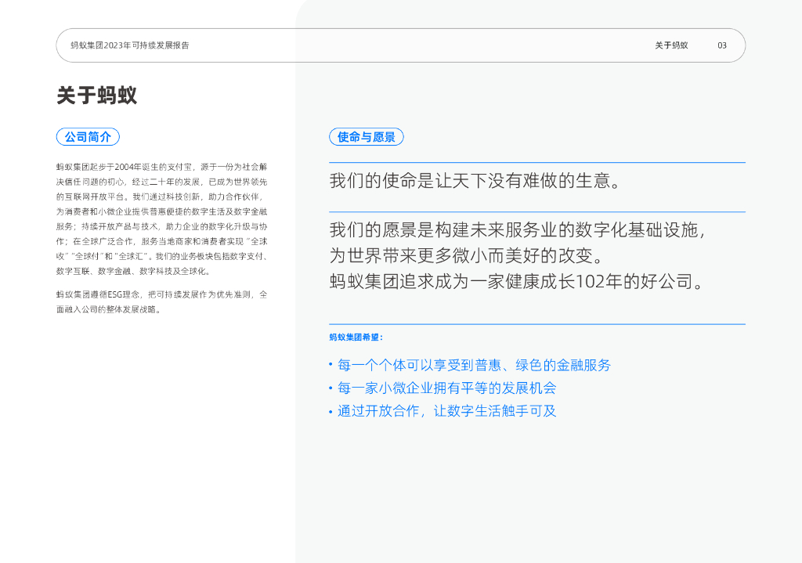Click the bullet dot before 通过开放合作
The height and width of the screenshot is (563, 802).
331,411
